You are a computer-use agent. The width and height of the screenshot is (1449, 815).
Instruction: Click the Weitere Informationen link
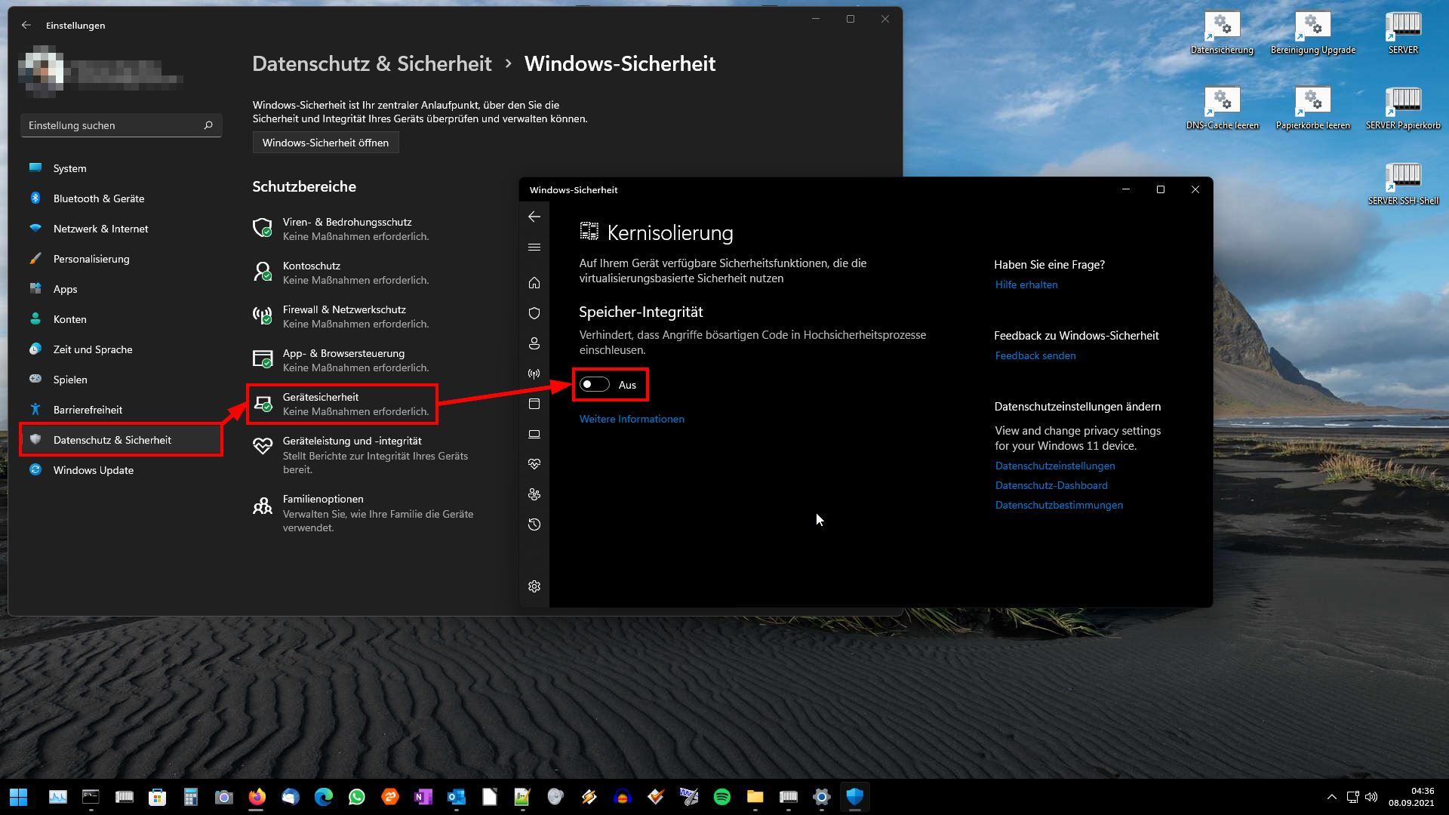click(632, 419)
